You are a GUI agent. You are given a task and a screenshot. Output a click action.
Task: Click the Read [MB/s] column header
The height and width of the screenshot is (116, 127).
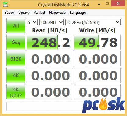click(50, 30)
